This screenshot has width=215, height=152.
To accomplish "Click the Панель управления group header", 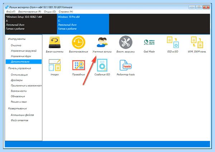I will pos(19,68).
